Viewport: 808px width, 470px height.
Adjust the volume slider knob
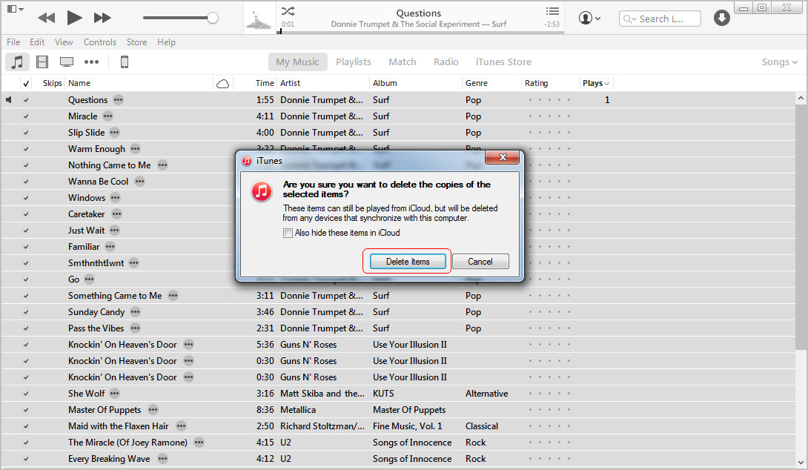tap(212, 18)
